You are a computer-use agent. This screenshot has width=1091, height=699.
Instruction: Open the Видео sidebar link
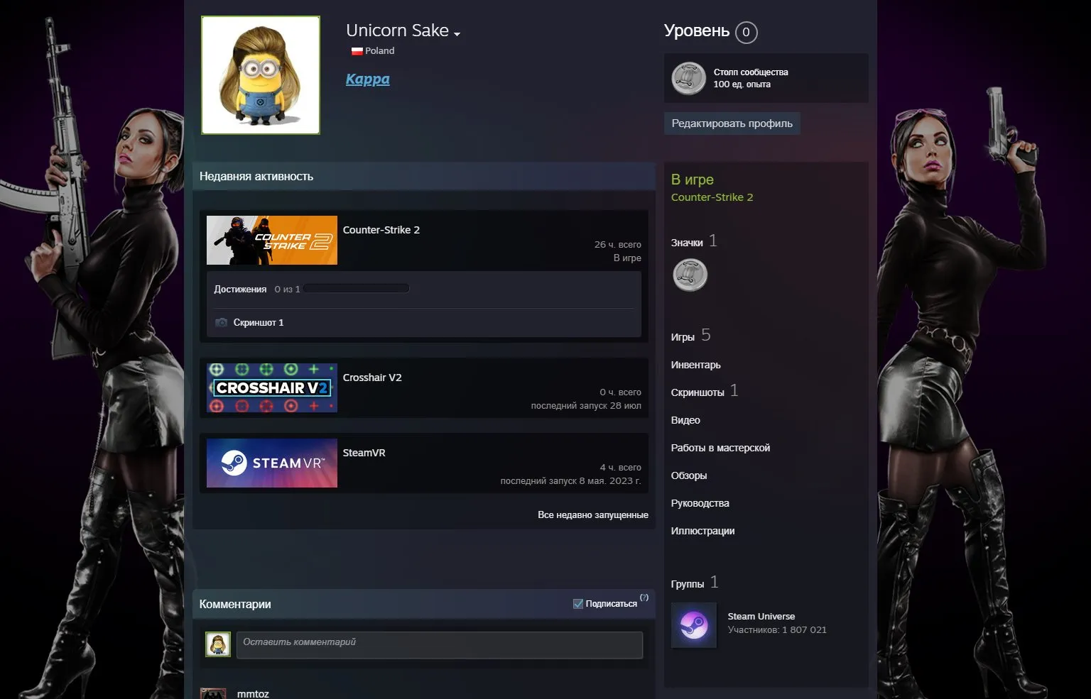click(685, 420)
